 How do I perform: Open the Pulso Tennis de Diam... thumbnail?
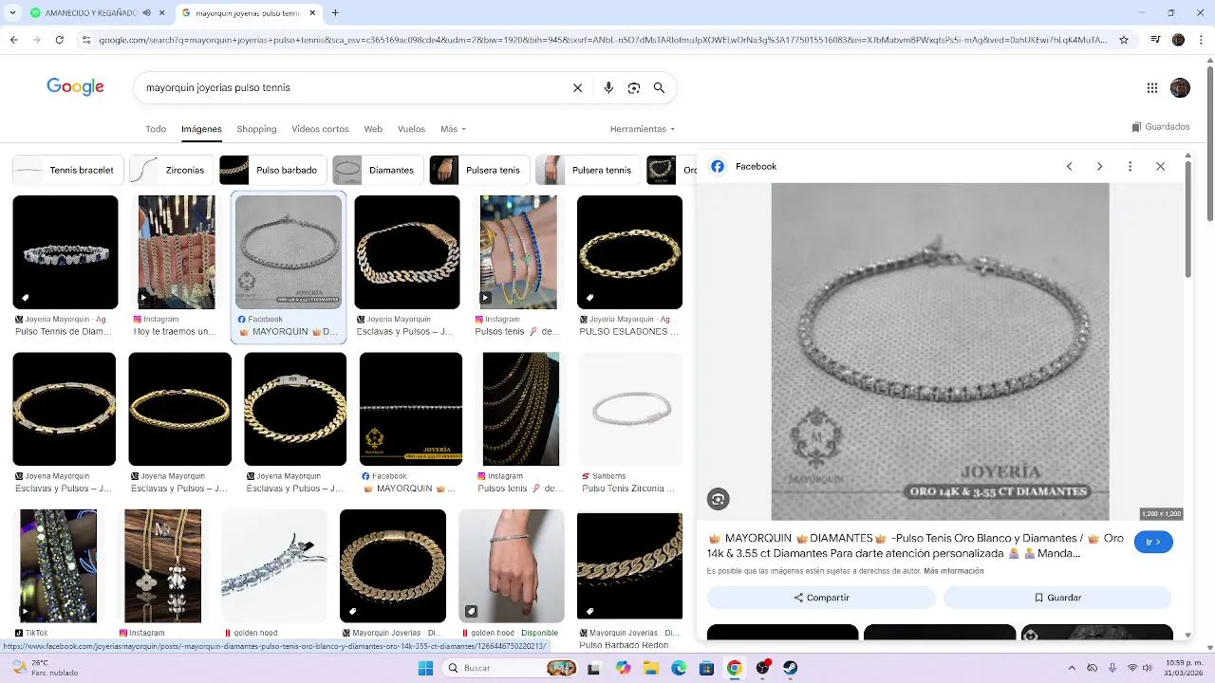coord(65,252)
